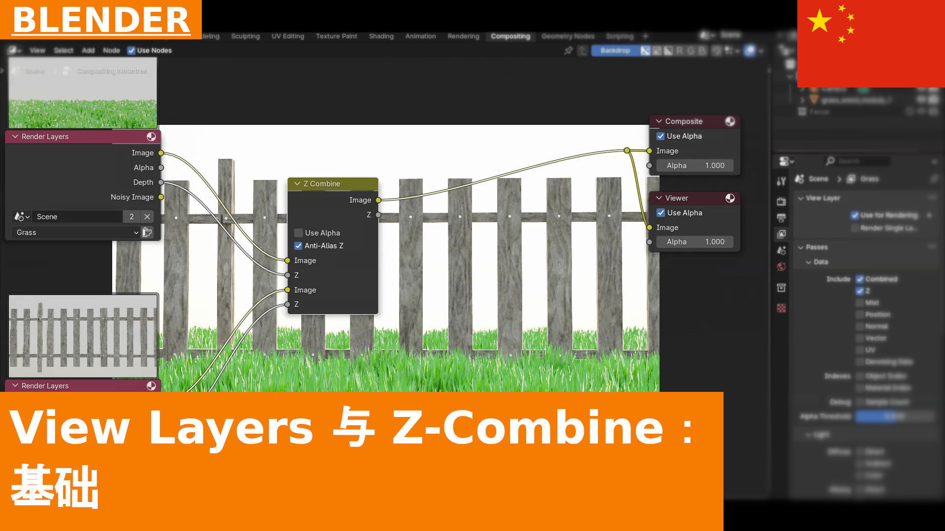
Task: Open the Texture properties tab
Action: tap(781, 308)
